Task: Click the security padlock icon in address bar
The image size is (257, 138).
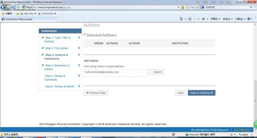Action: 182,7
